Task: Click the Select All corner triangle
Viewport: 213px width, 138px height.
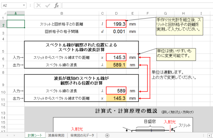Action: pyautogui.click(x=5, y=13)
